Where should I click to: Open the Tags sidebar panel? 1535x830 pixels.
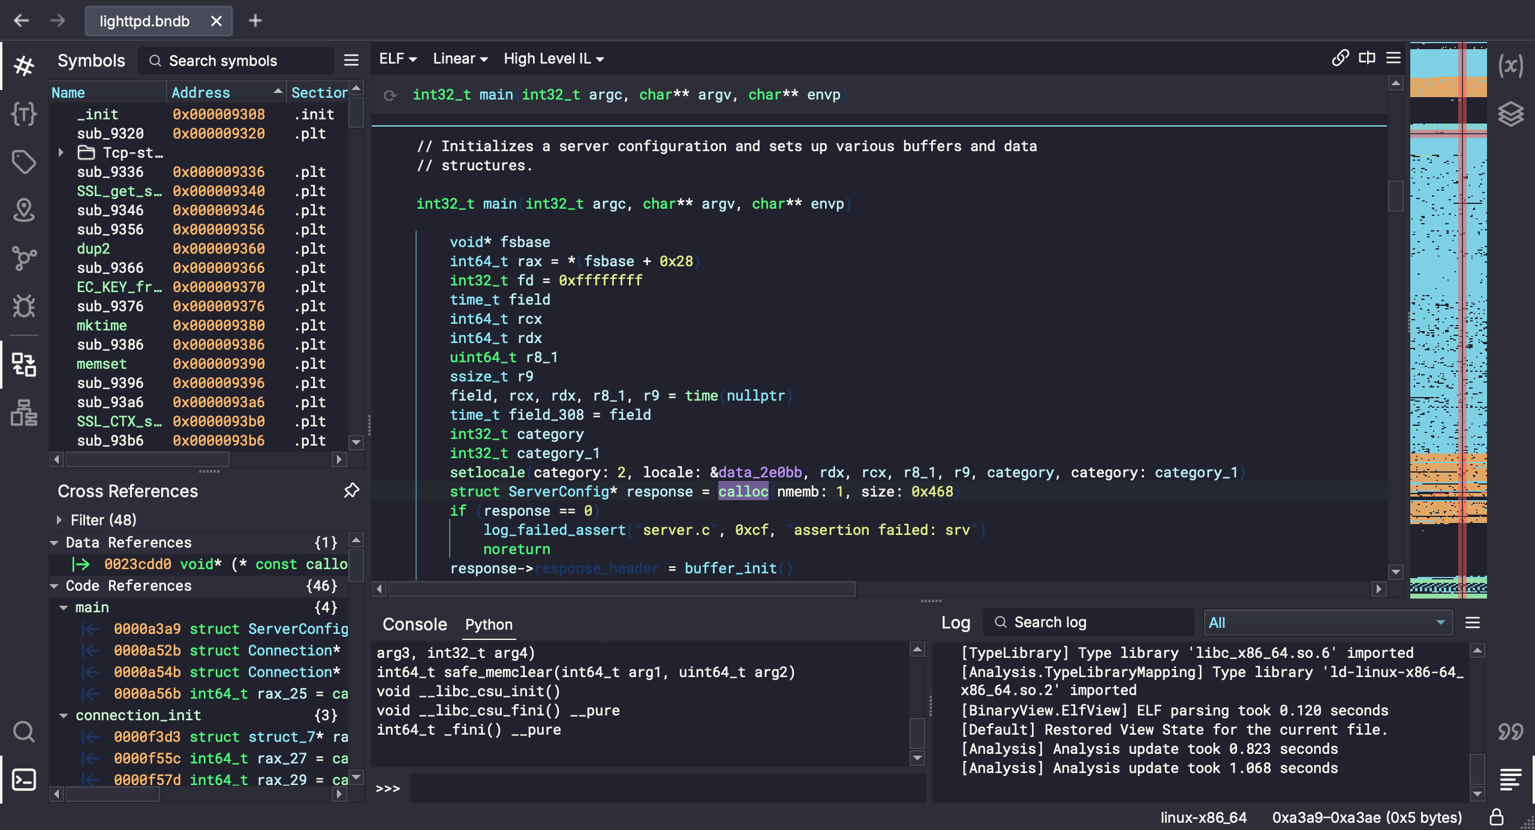click(24, 162)
